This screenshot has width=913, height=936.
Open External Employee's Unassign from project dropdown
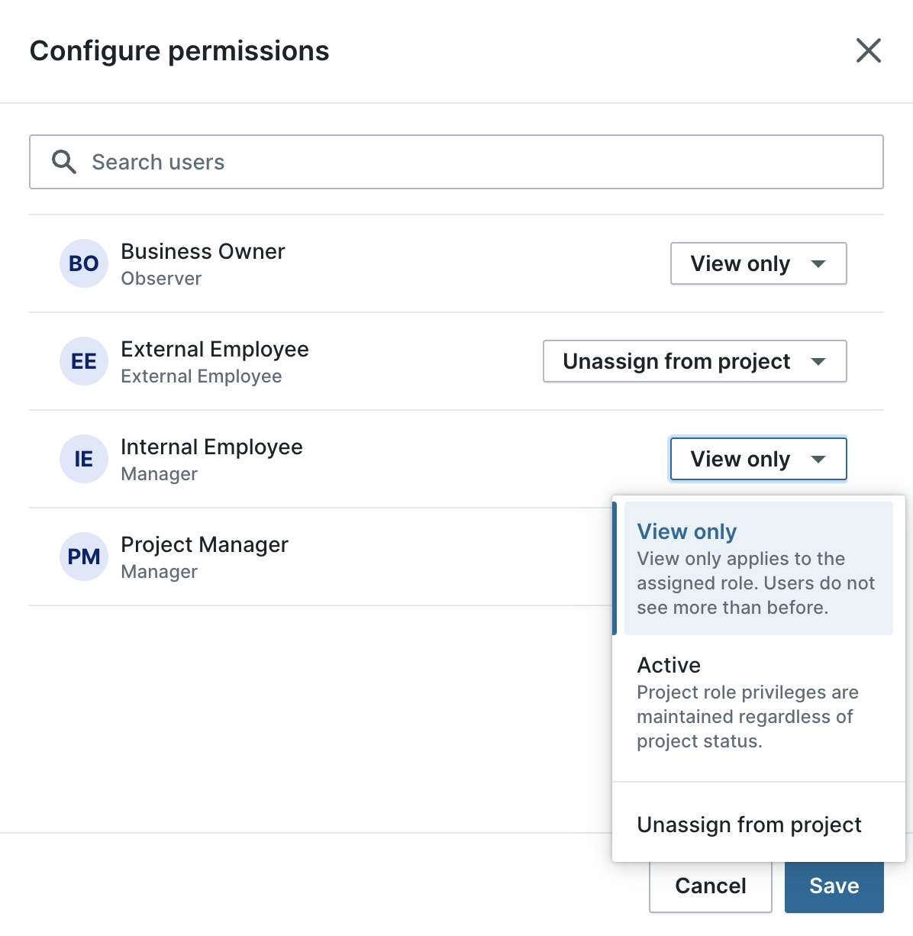(695, 361)
